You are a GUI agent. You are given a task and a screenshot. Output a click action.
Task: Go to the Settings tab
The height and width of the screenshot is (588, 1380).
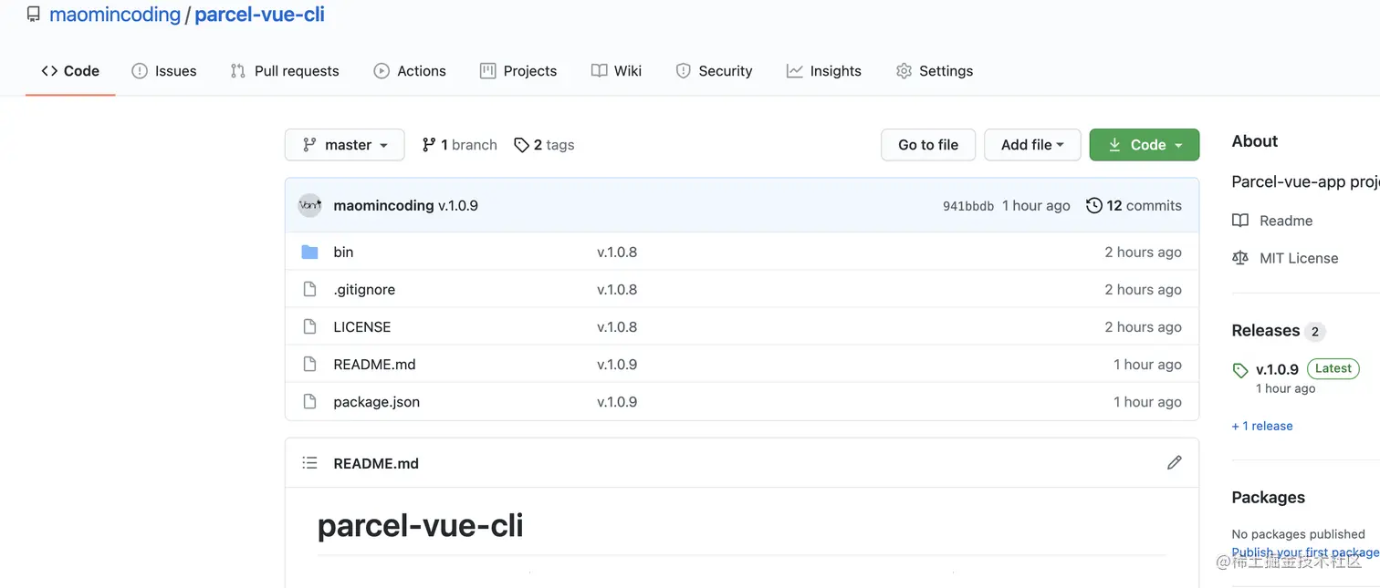pyautogui.click(x=935, y=71)
